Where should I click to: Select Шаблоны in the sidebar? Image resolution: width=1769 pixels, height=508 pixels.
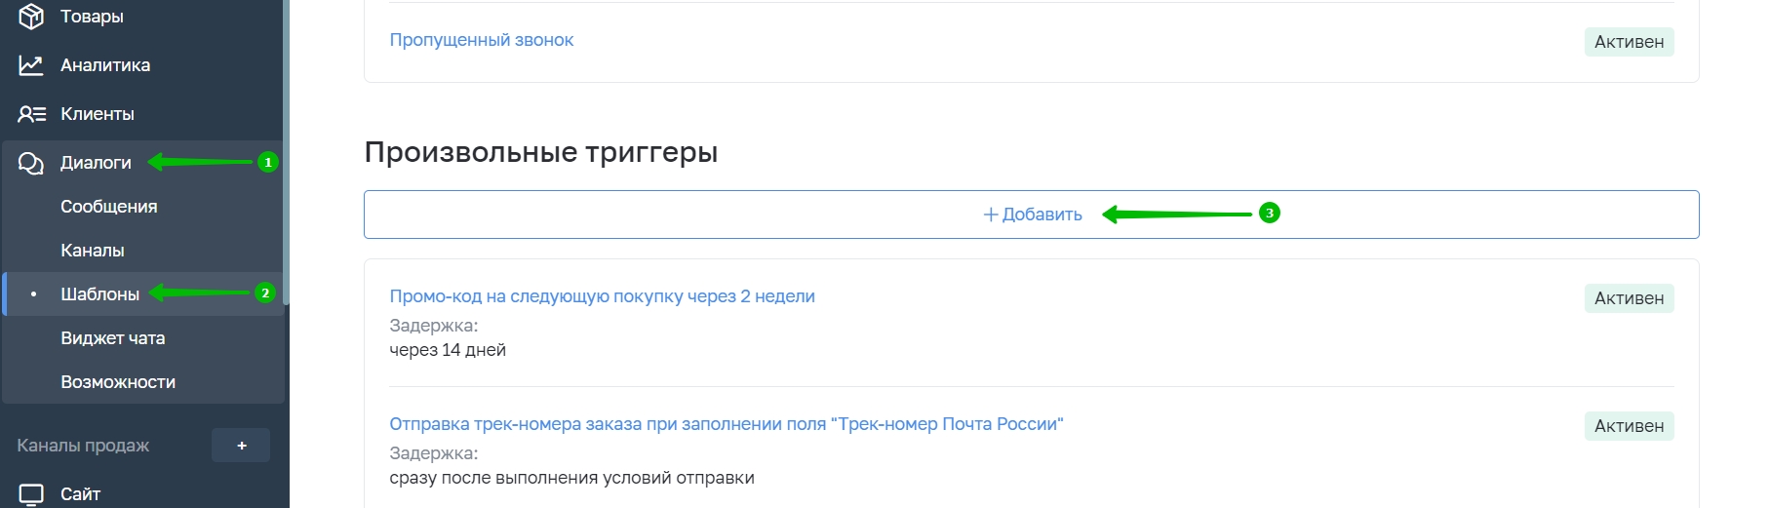pos(100,294)
